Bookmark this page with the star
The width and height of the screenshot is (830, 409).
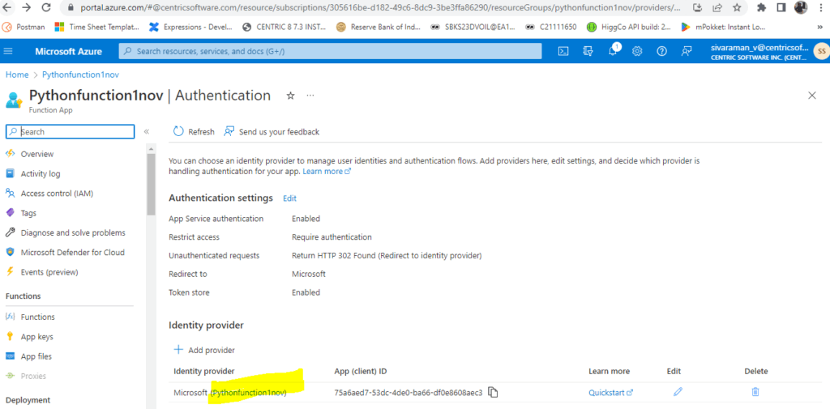736,8
